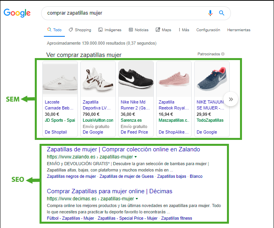Click the TodoZapatillas store name
Screen dimensions: 274x228
click(x=210, y=120)
